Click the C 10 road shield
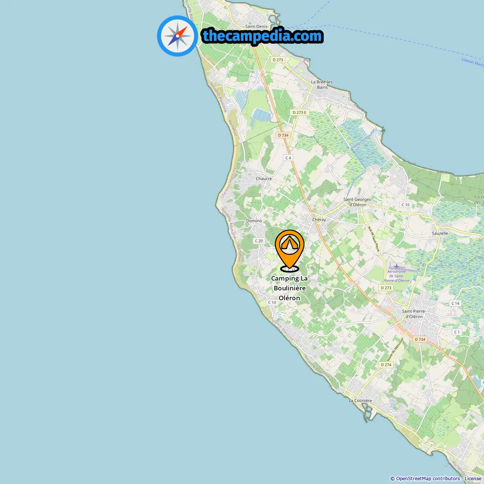Image resolution: width=484 pixels, height=484 pixels. pos(405,205)
